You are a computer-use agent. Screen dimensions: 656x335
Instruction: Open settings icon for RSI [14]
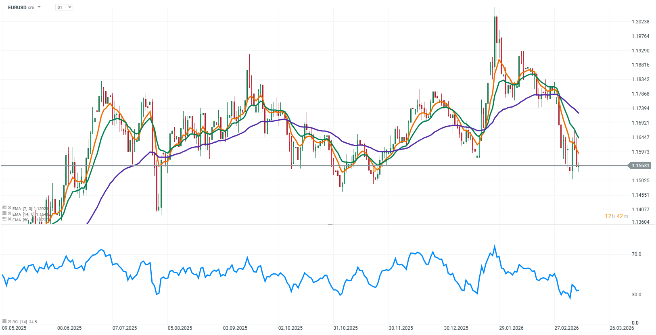click(x=4, y=321)
